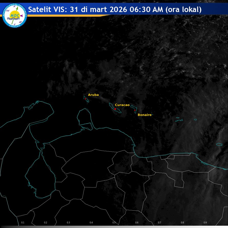
Task: Click the 0.2 value on the scale
Action: pyautogui.click(x=46, y=223)
